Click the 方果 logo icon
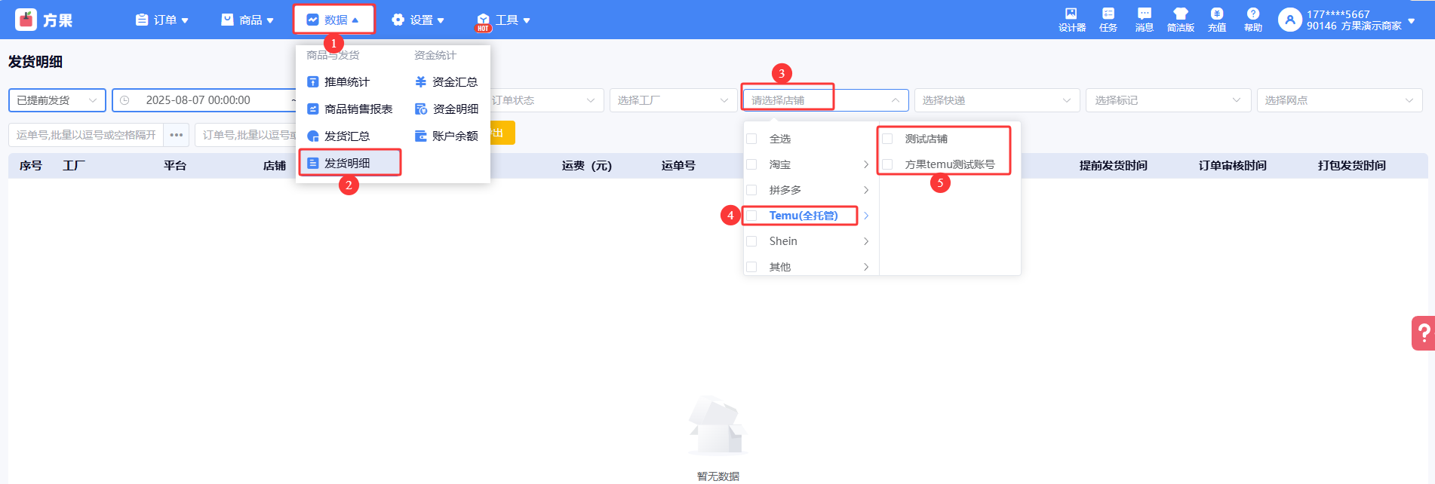 [x=26, y=20]
